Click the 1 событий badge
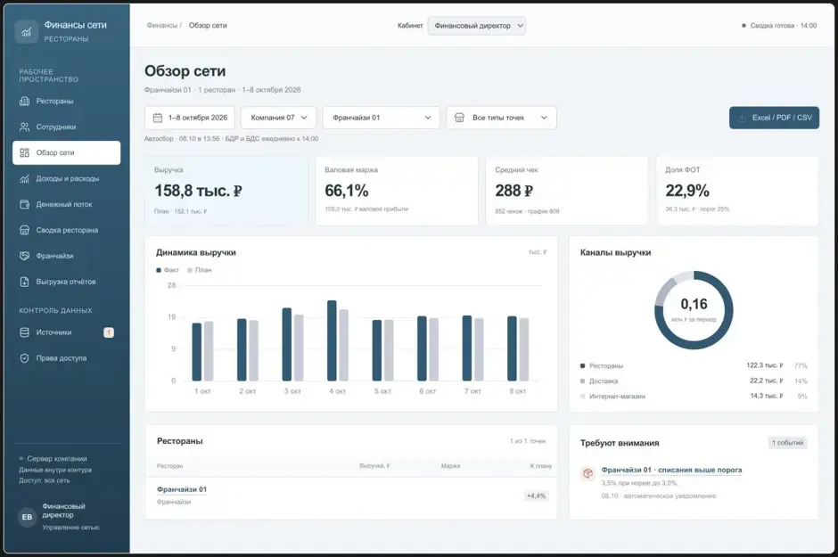The width and height of the screenshot is (838, 557). coord(787,443)
